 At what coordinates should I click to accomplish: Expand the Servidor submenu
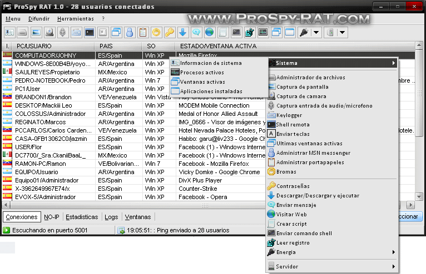point(333,267)
